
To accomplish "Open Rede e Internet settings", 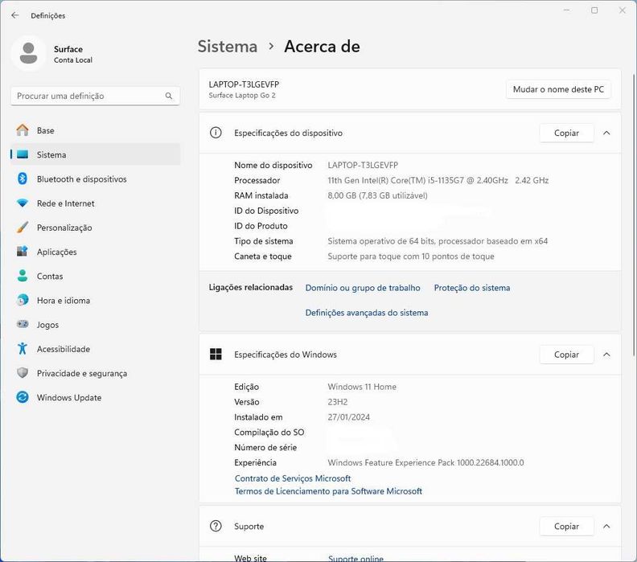I will tap(96, 203).
